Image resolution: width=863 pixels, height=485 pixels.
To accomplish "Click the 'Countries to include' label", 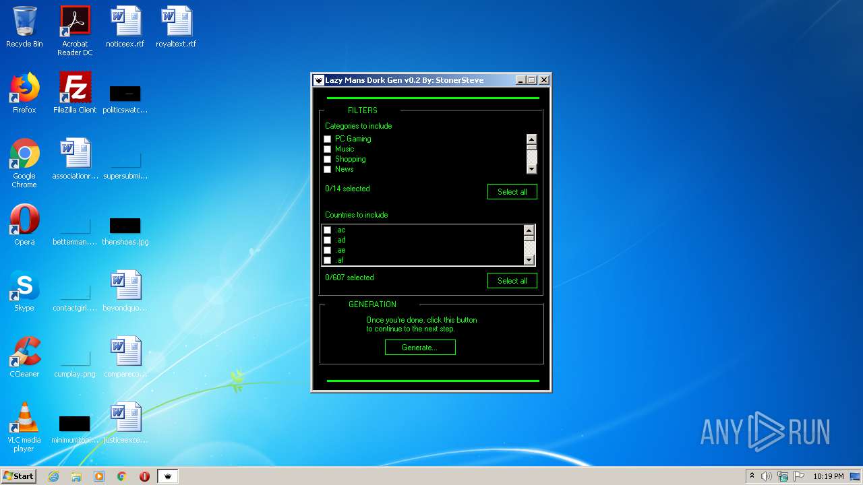I will coord(356,215).
